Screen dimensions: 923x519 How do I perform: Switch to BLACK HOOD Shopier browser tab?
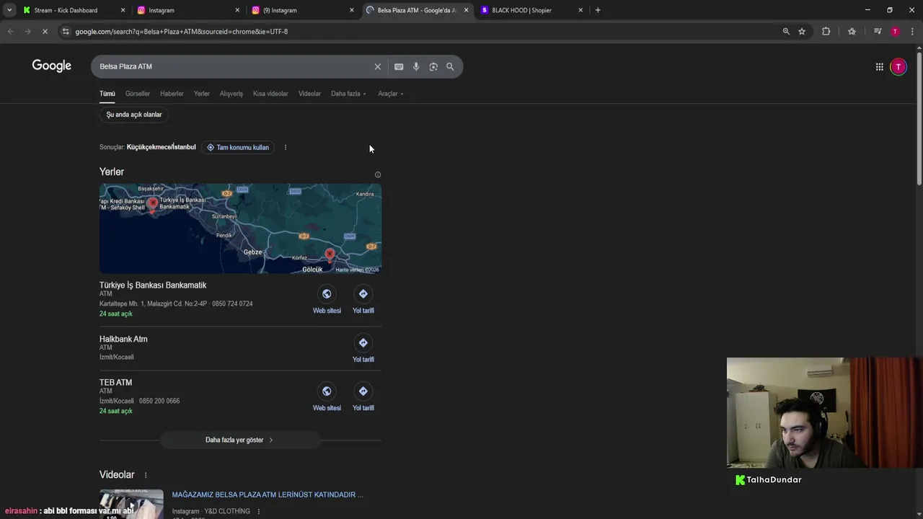pos(530,10)
